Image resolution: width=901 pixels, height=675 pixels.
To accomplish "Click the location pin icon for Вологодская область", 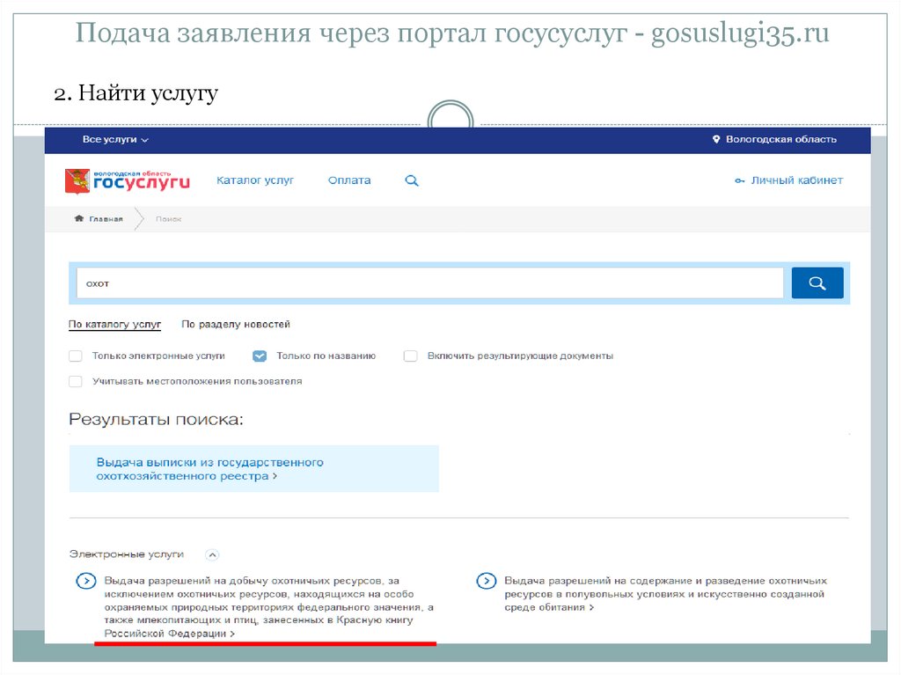I will click(717, 139).
